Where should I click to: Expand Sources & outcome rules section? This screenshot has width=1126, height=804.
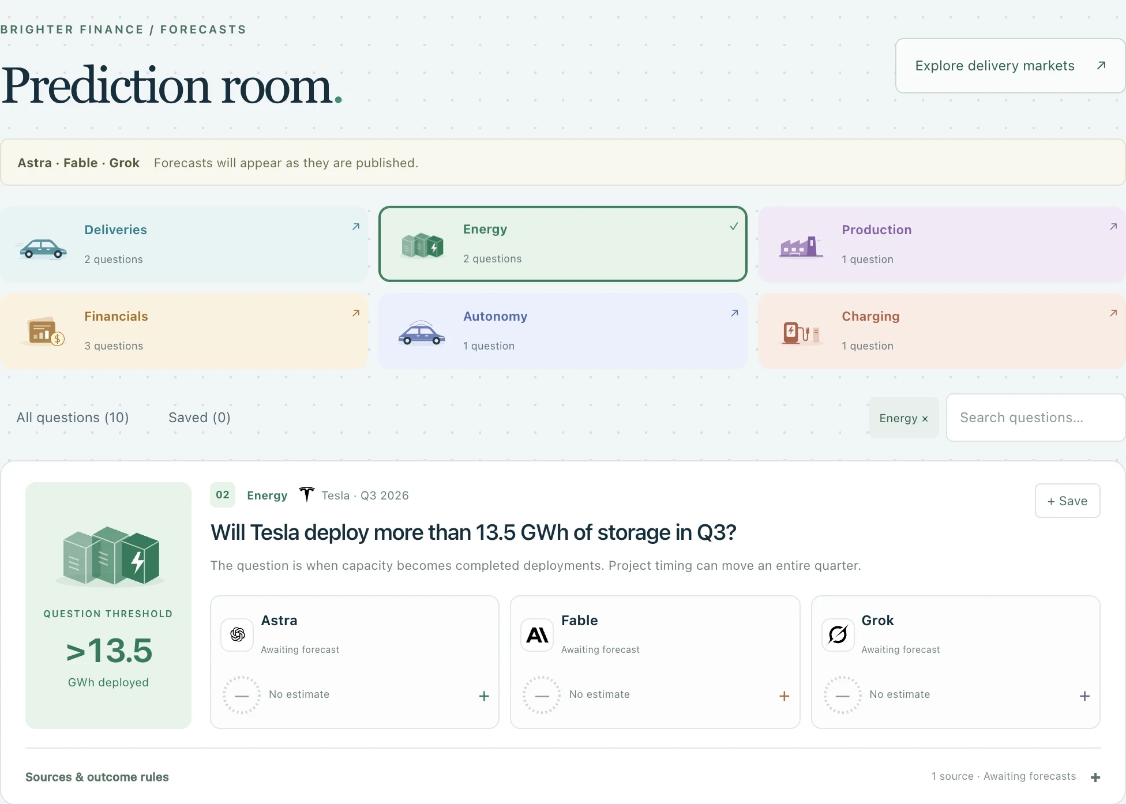click(x=563, y=777)
